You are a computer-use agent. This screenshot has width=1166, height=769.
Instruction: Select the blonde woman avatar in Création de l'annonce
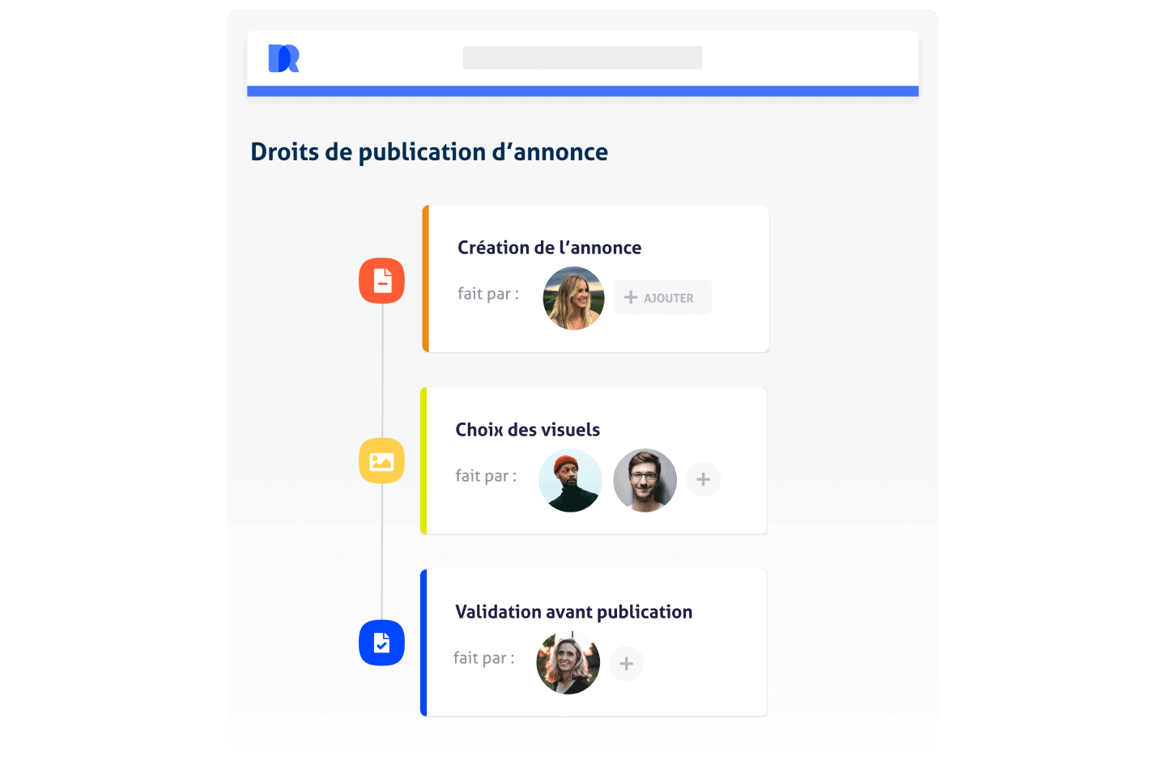[x=573, y=298]
